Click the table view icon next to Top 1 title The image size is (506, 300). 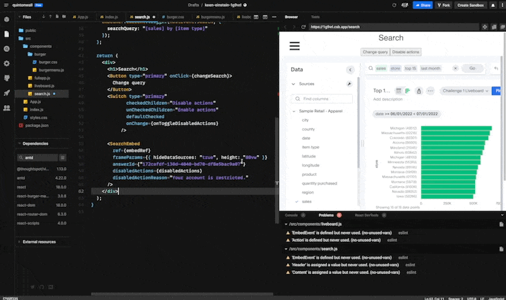click(x=398, y=91)
